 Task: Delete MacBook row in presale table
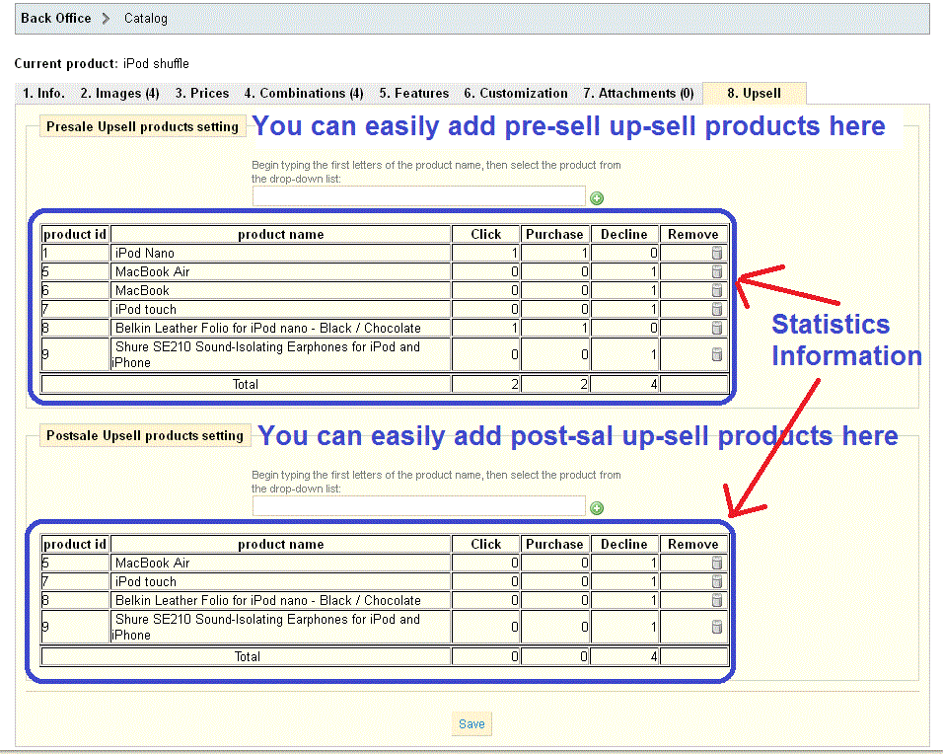717,290
